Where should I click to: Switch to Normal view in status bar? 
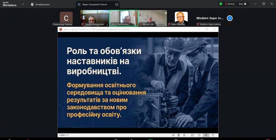click(192, 135)
